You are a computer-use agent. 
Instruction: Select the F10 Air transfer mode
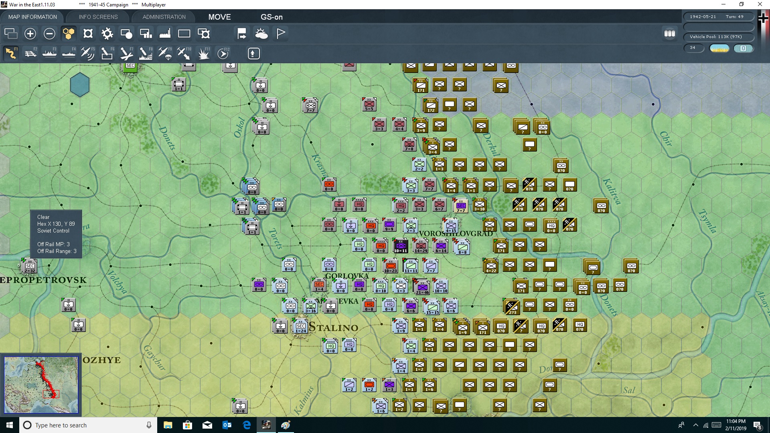click(184, 53)
